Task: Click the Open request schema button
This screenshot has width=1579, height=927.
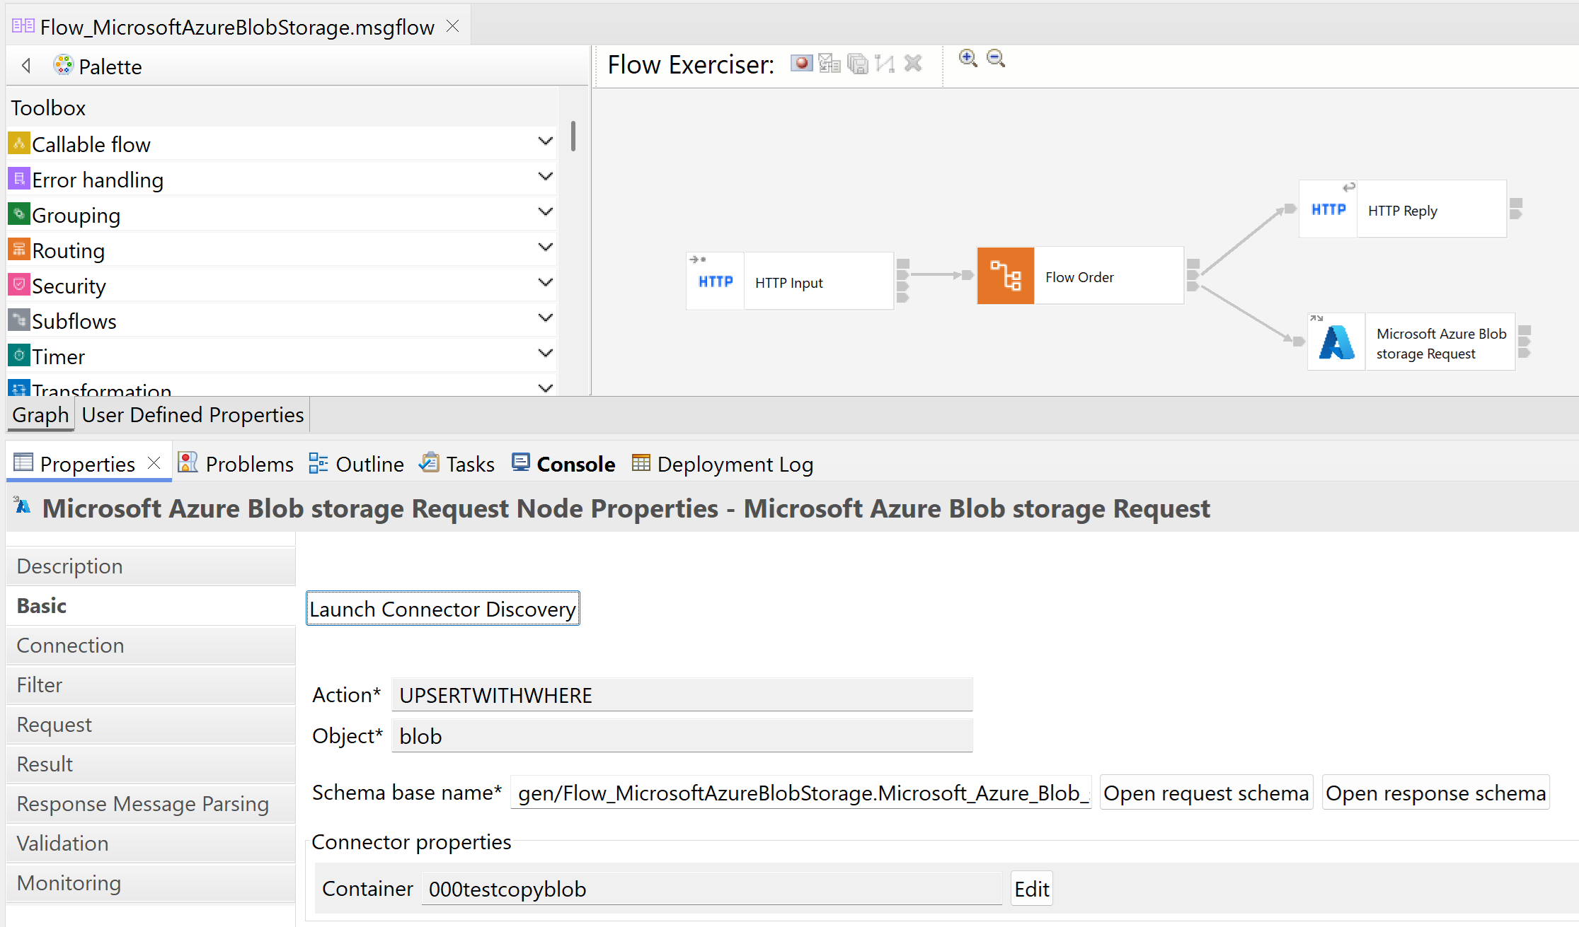Action: [1205, 793]
